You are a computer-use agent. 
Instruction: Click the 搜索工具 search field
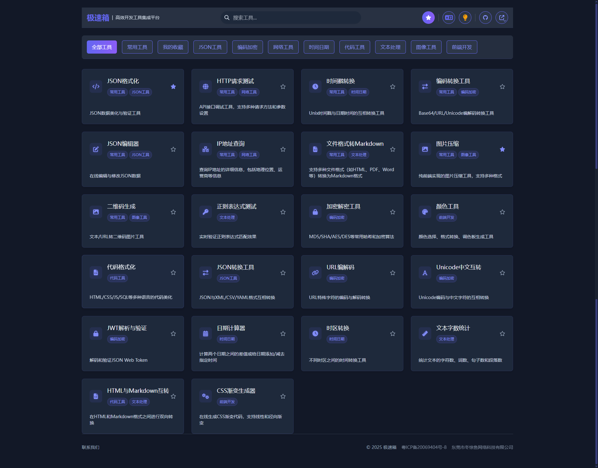point(291,18)
